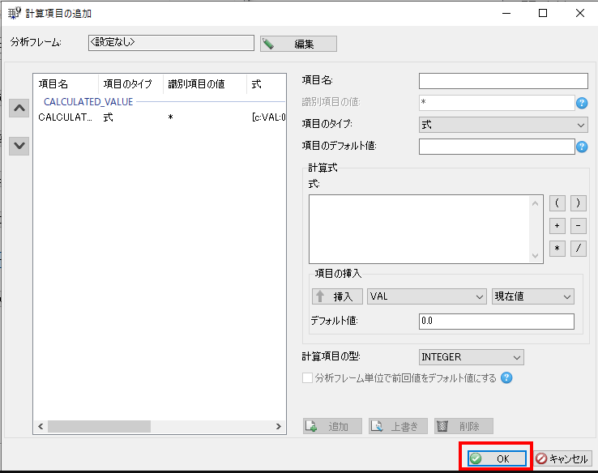
Task: Insert a closing parenthesis into the formula
Action: [579, 203]
